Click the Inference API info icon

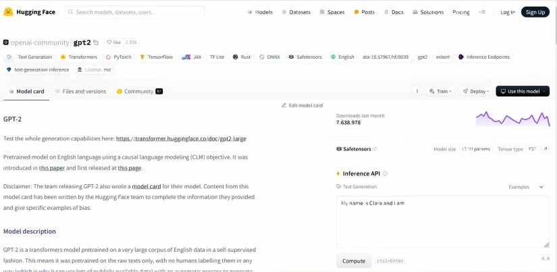click(385, 173)
